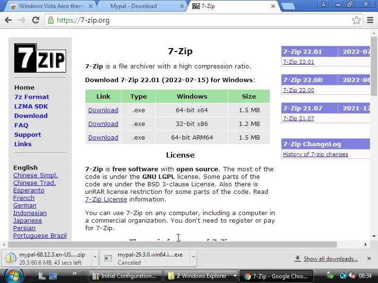
Task: Click the show desktop quick launch icon
Action: point(53,276)
